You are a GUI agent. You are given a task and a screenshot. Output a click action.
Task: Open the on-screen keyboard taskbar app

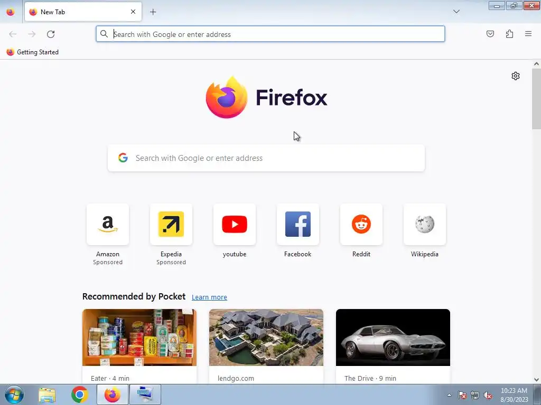(x=145, y=394)
